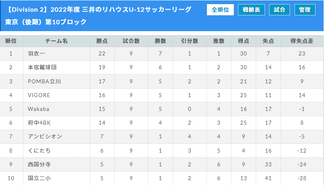324x185 pixels.
Task: Click team name 府中4BK
Action: pos(39,123)
